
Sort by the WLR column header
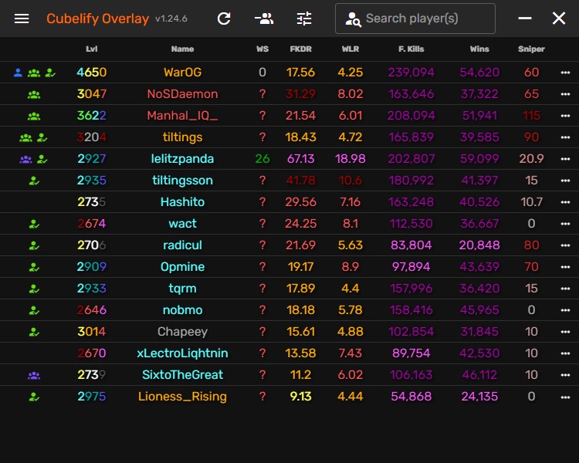[x=350, y=49]
